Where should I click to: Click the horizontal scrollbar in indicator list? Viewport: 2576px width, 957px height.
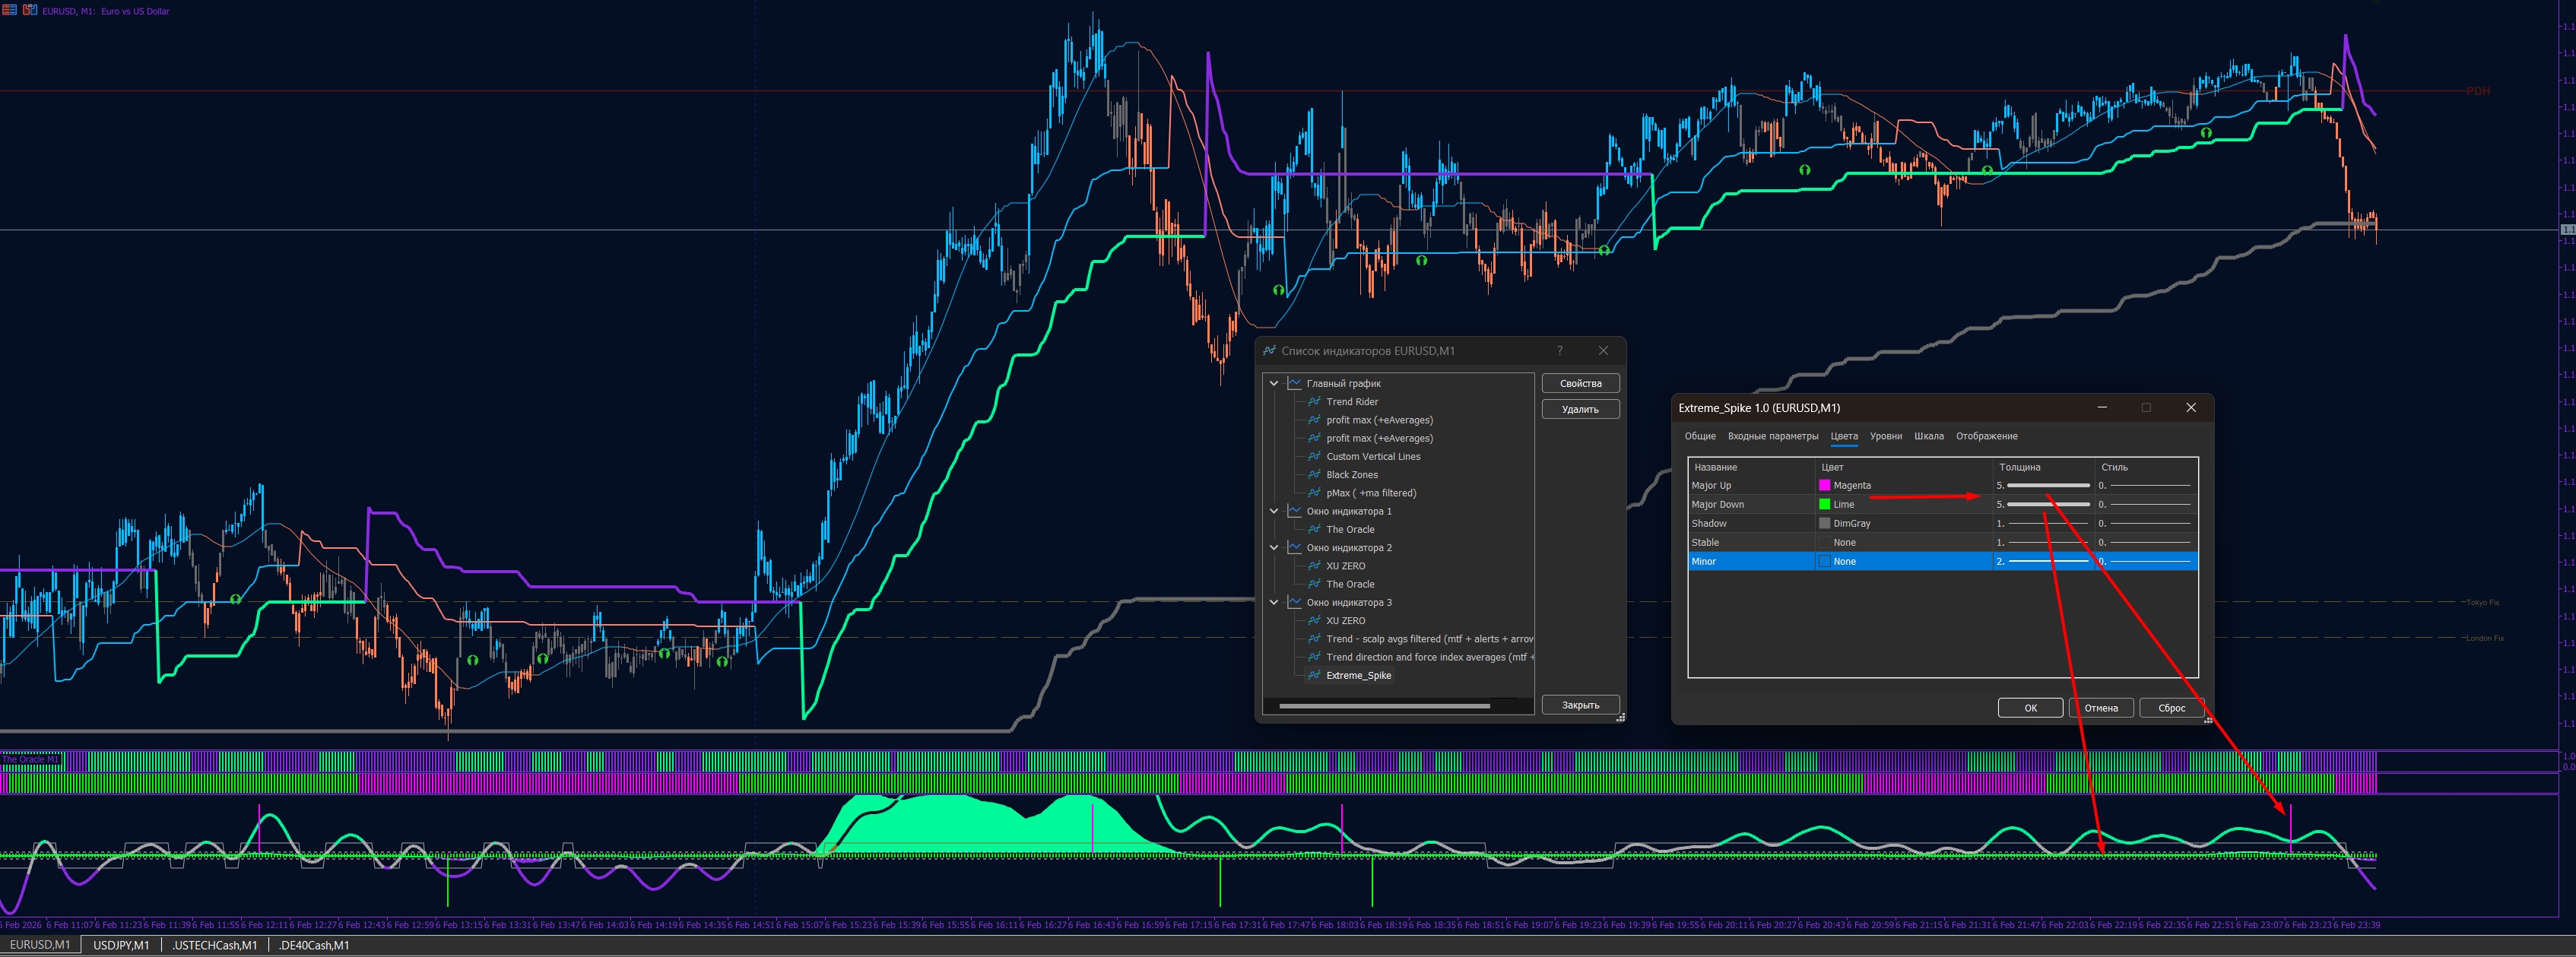(x=1384, y=706)
